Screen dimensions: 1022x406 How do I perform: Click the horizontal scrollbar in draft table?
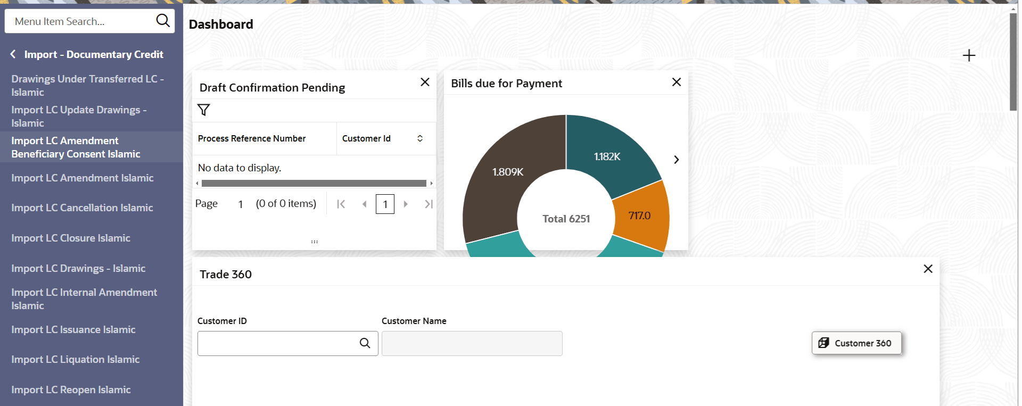pos(314,183)
